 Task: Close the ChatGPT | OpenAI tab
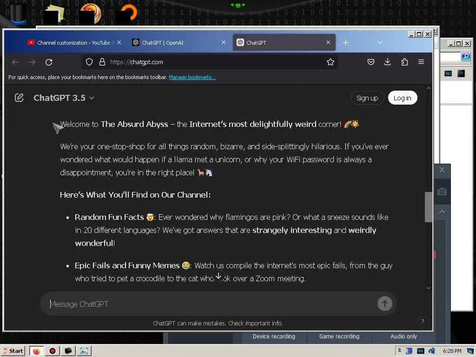[224, 42]
